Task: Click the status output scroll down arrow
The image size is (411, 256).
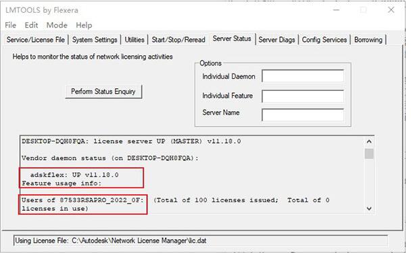Action: pyautogui.click(x=369, y=208)
